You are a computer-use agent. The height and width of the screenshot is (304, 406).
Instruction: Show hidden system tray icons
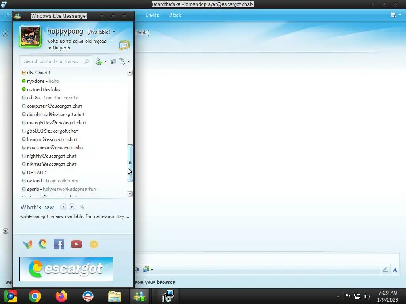coord(338,296)
